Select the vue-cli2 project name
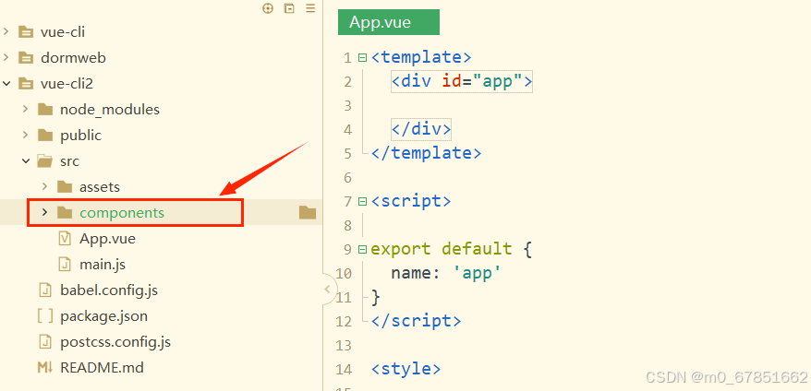 tap(67, 84)
